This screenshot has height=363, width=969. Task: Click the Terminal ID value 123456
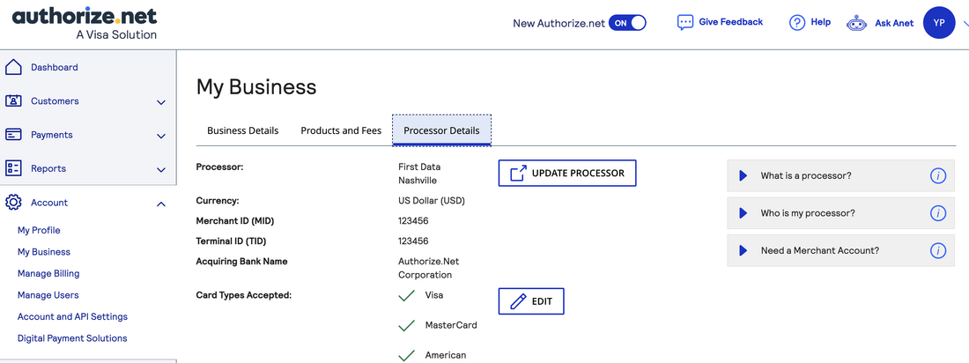click(413, 241)
